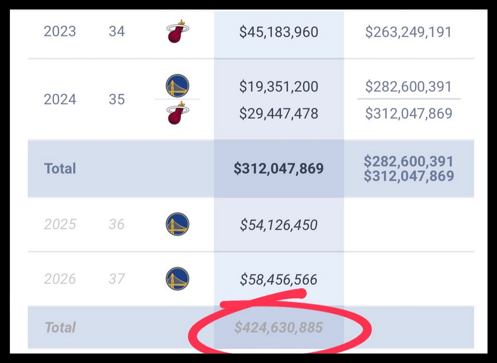This screenshot has height=363, width=497.
Task: Click the $263,249,191 cumulative earnings value
Action: click(408, 32)
